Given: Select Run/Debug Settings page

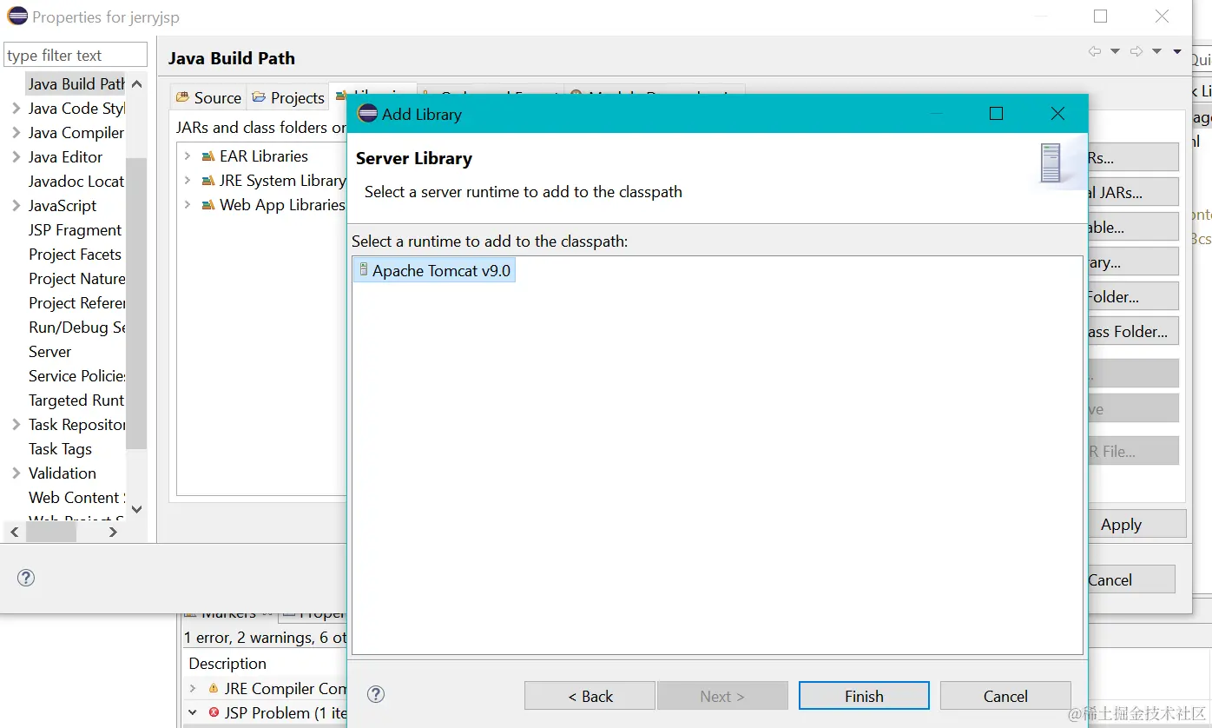Looking at the screenshot, I should [x=76, y=328].
